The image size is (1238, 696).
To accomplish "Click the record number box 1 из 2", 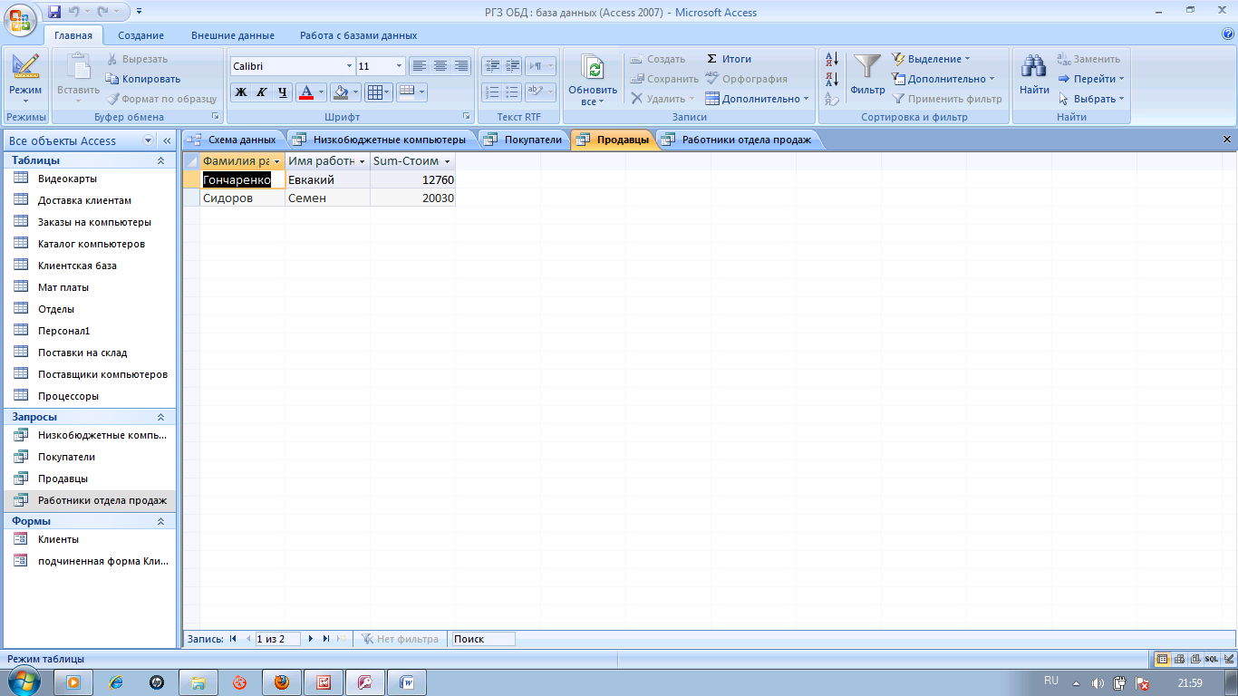I will tap(277, 639).
